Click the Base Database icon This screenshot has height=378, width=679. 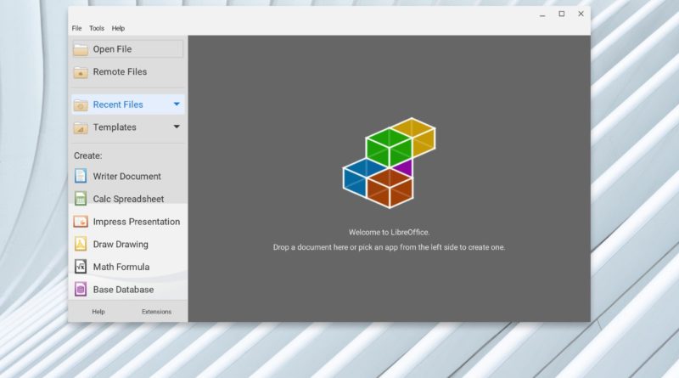[x=81, y=289]
